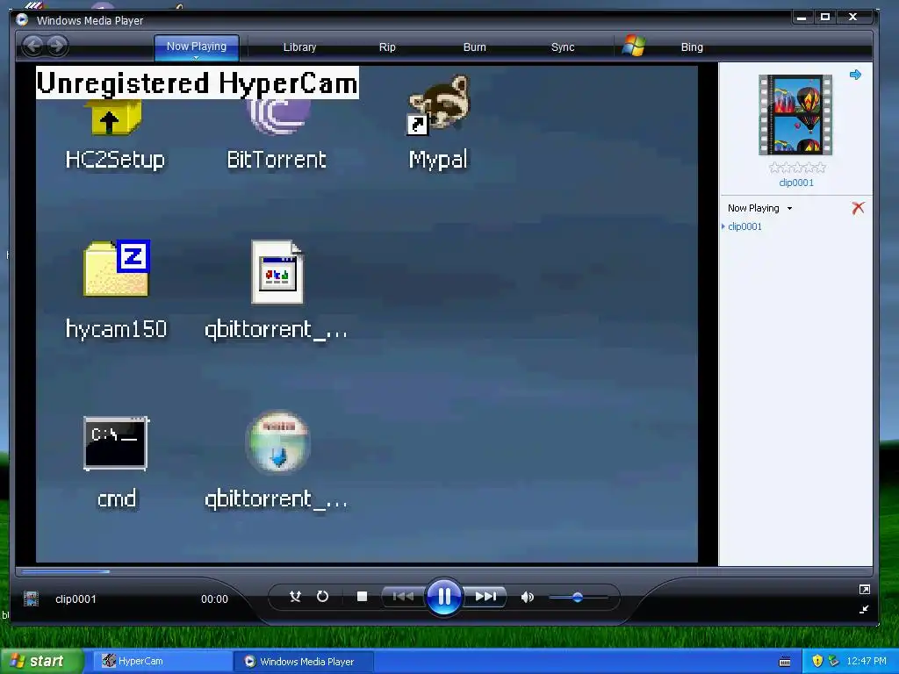Stop playback
The image size is (899, 674).
click(x=362, y=597)
